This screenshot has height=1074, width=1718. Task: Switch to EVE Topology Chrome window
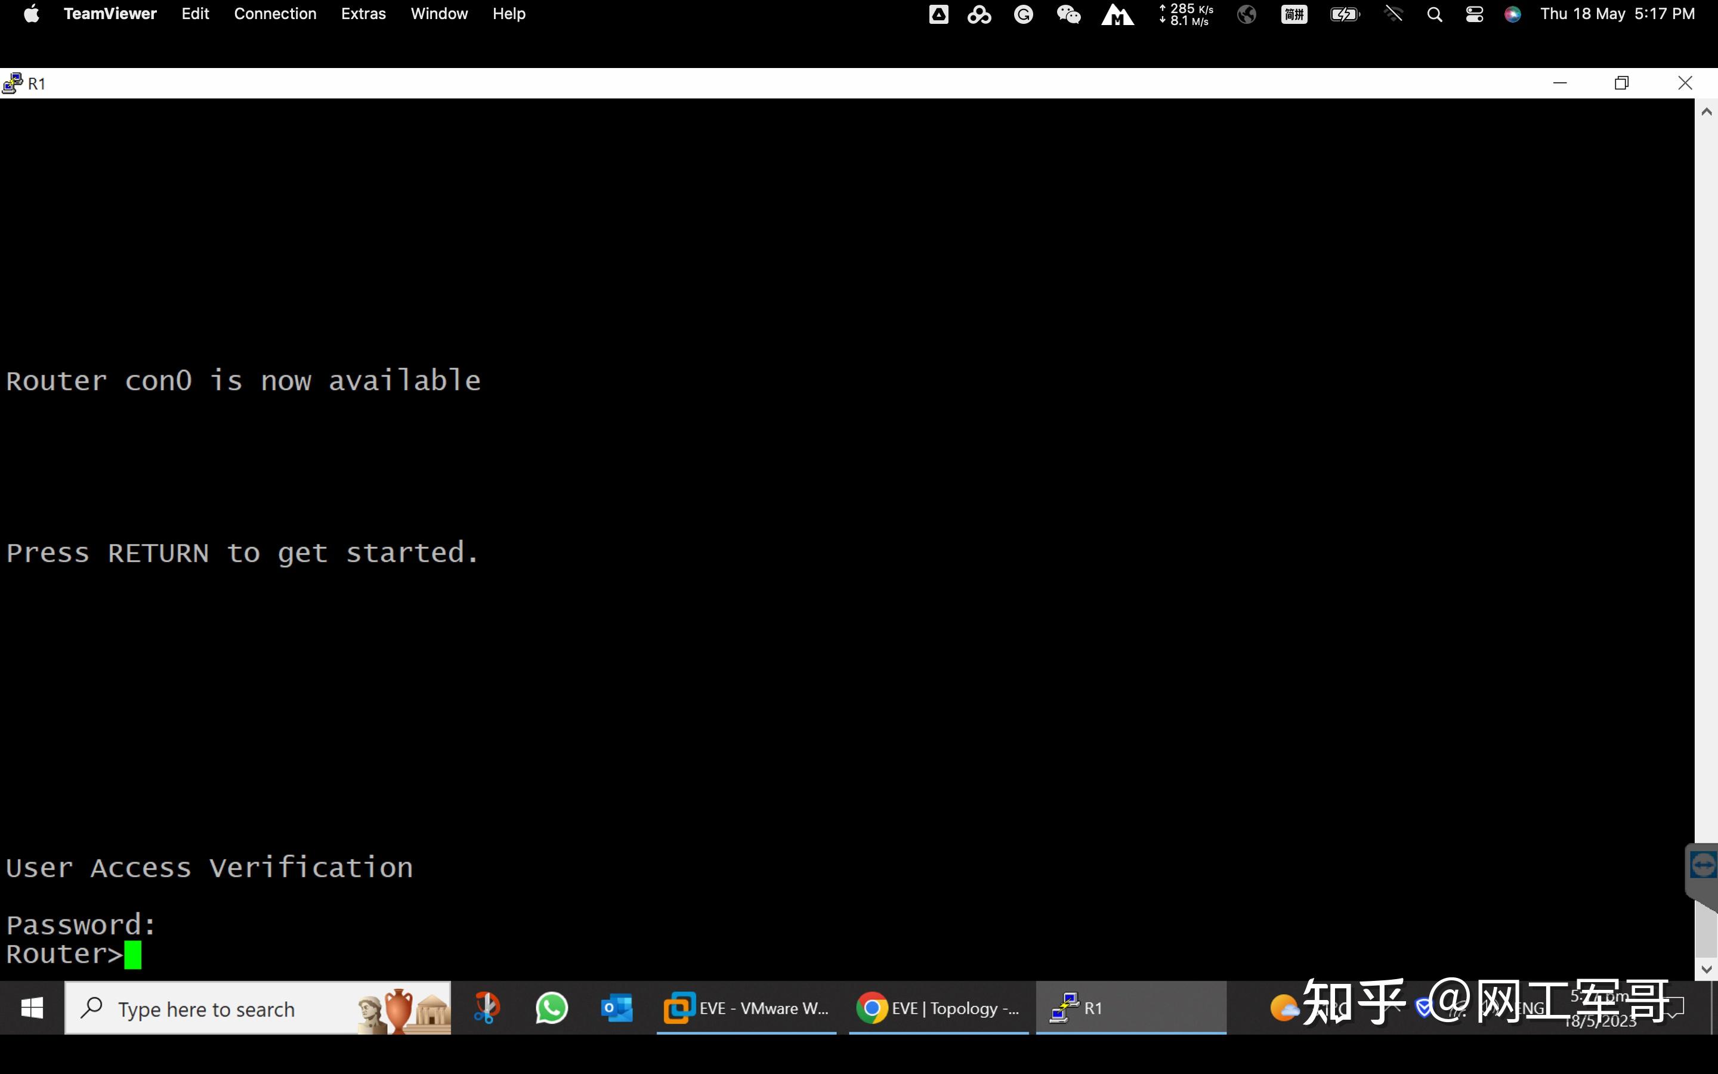pos(938,1008)
